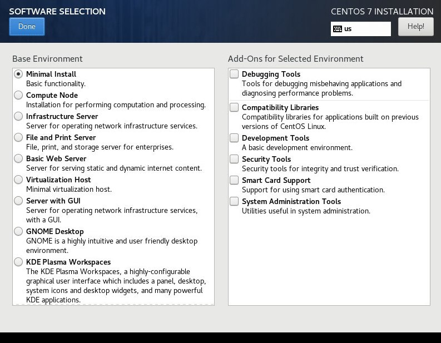Select Basic Web Server environment
Image resolution: width=441 pixels, height=343 pixels.
tap(18, 158)
